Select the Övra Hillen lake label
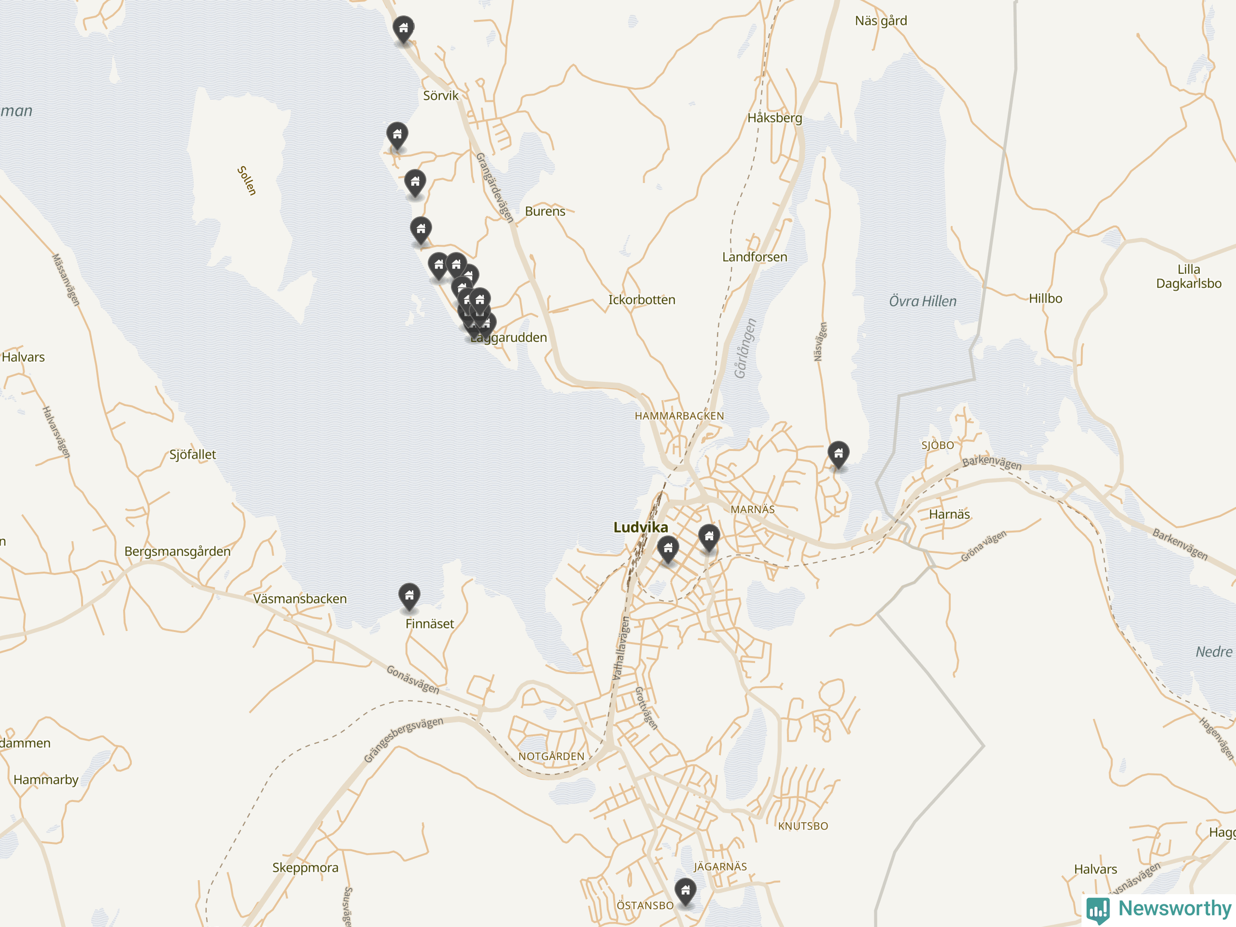Image resolution: width=1236 pixels, height=927 pixels. click(x=923, y=301)
